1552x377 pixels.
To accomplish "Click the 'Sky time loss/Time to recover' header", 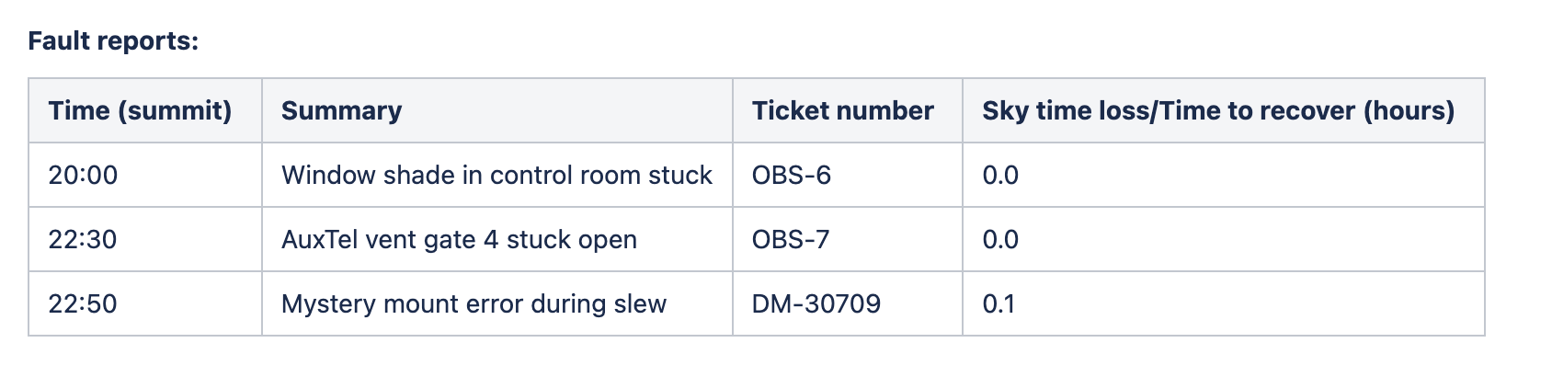I will [x=1217, y=111].
